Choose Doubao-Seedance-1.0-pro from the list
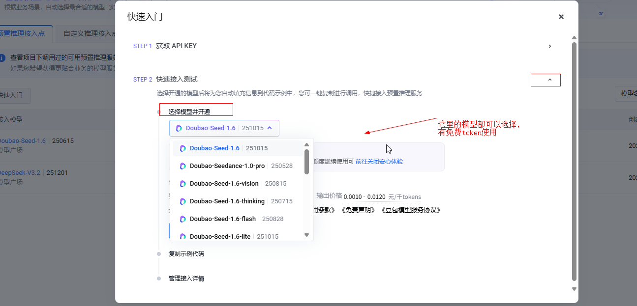 tap(238, 166)
